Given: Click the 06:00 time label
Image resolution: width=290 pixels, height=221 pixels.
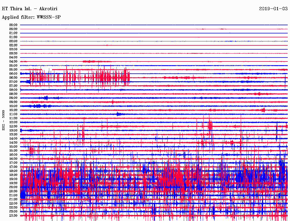Looking at the screenshot, I should 13,74.
